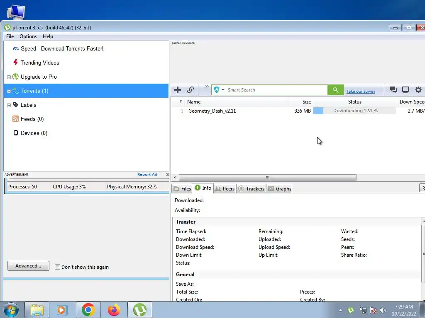The width and height of the screenshot is (425, 318).
Task: Open the search provider shield dropdown
Action: [219, 90]
